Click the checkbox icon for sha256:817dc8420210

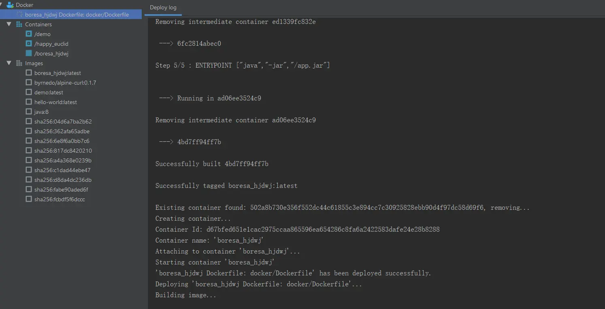(x=29, y=151)
